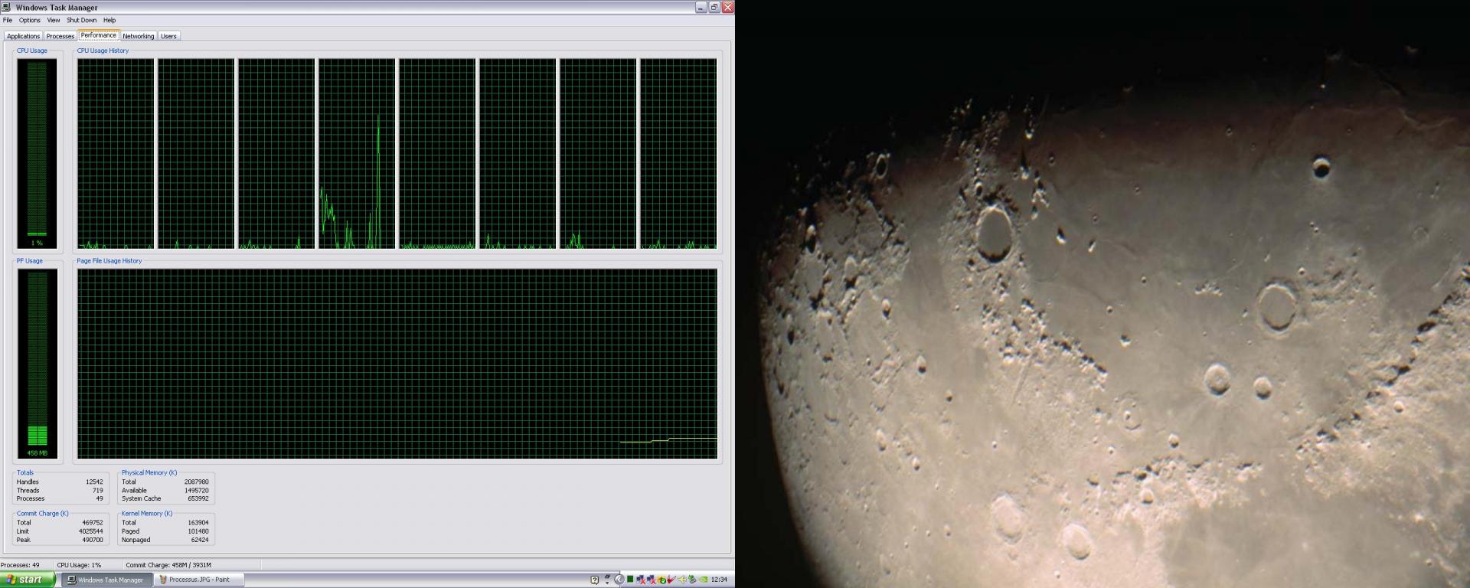
Task: Click the language bar help balloon icon
Action: click(595, 580)
